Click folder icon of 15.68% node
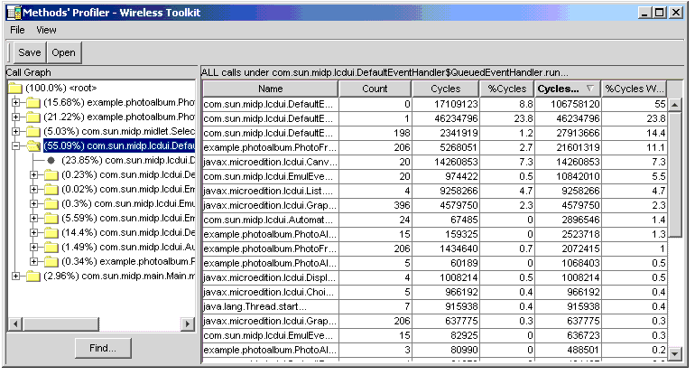Viewport: 695px width, 375px height. click(33, 102)
